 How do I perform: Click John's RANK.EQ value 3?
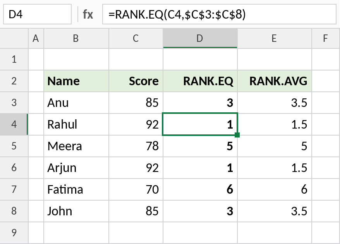pyautogui.click(x=200, y=211)
